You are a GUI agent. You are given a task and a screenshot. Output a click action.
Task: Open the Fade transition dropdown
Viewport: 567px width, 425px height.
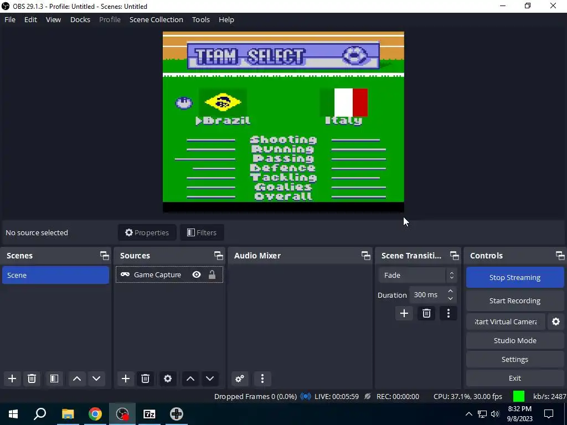coord(417,275)
